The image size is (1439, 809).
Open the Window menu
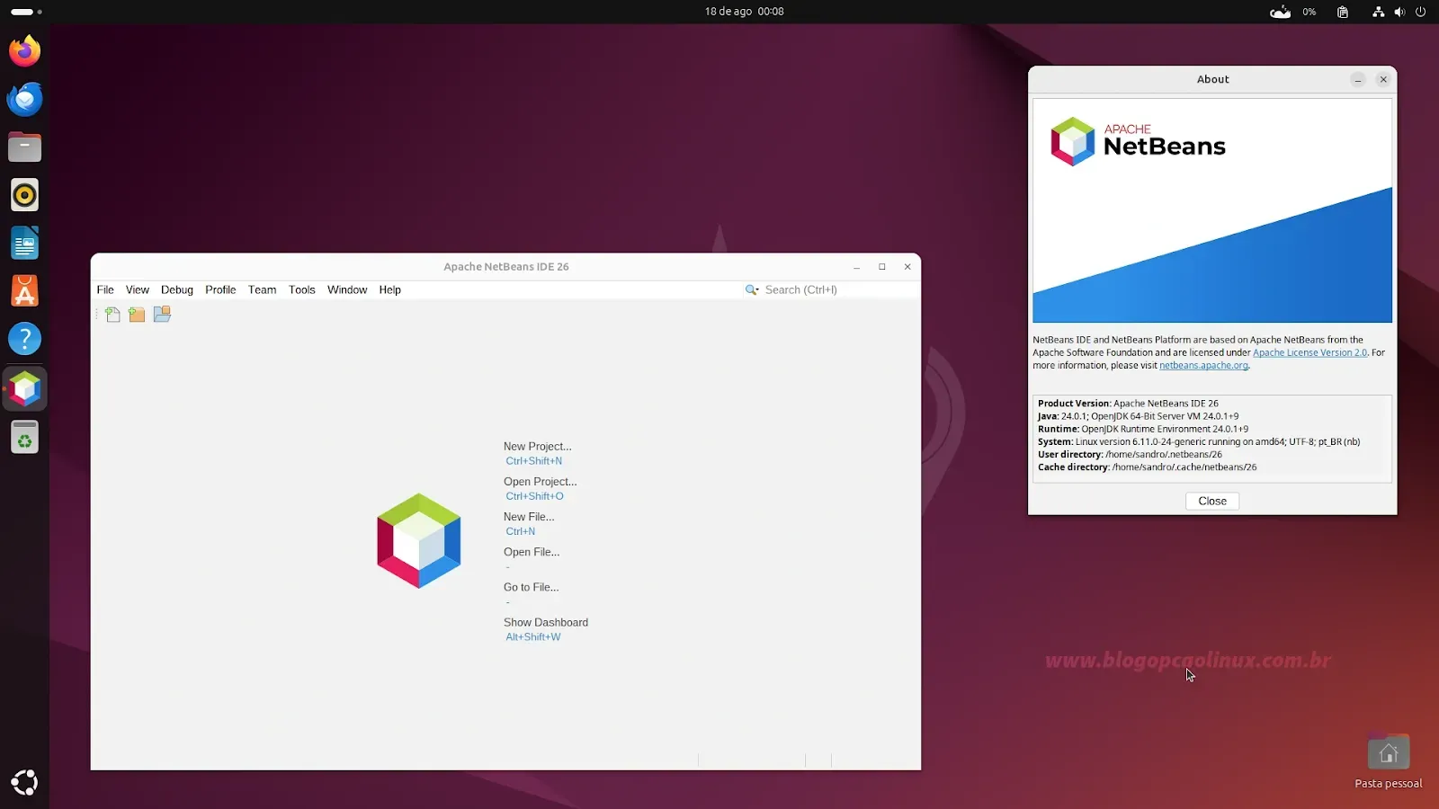[x=347, y=289]
